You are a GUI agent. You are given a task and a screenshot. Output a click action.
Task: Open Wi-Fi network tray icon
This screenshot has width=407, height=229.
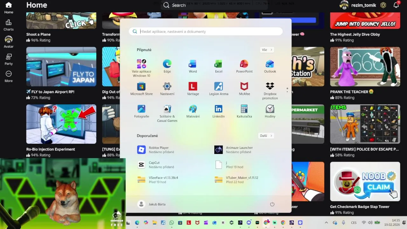[364, 223]
